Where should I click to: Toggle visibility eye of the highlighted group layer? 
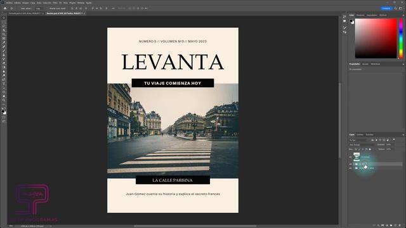pyautogui.click(x=350, y=164)
